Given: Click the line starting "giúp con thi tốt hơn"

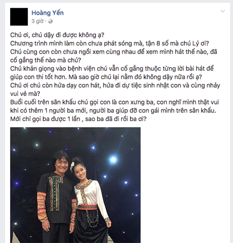Looking at the screenshot, I should coord(106,77).
